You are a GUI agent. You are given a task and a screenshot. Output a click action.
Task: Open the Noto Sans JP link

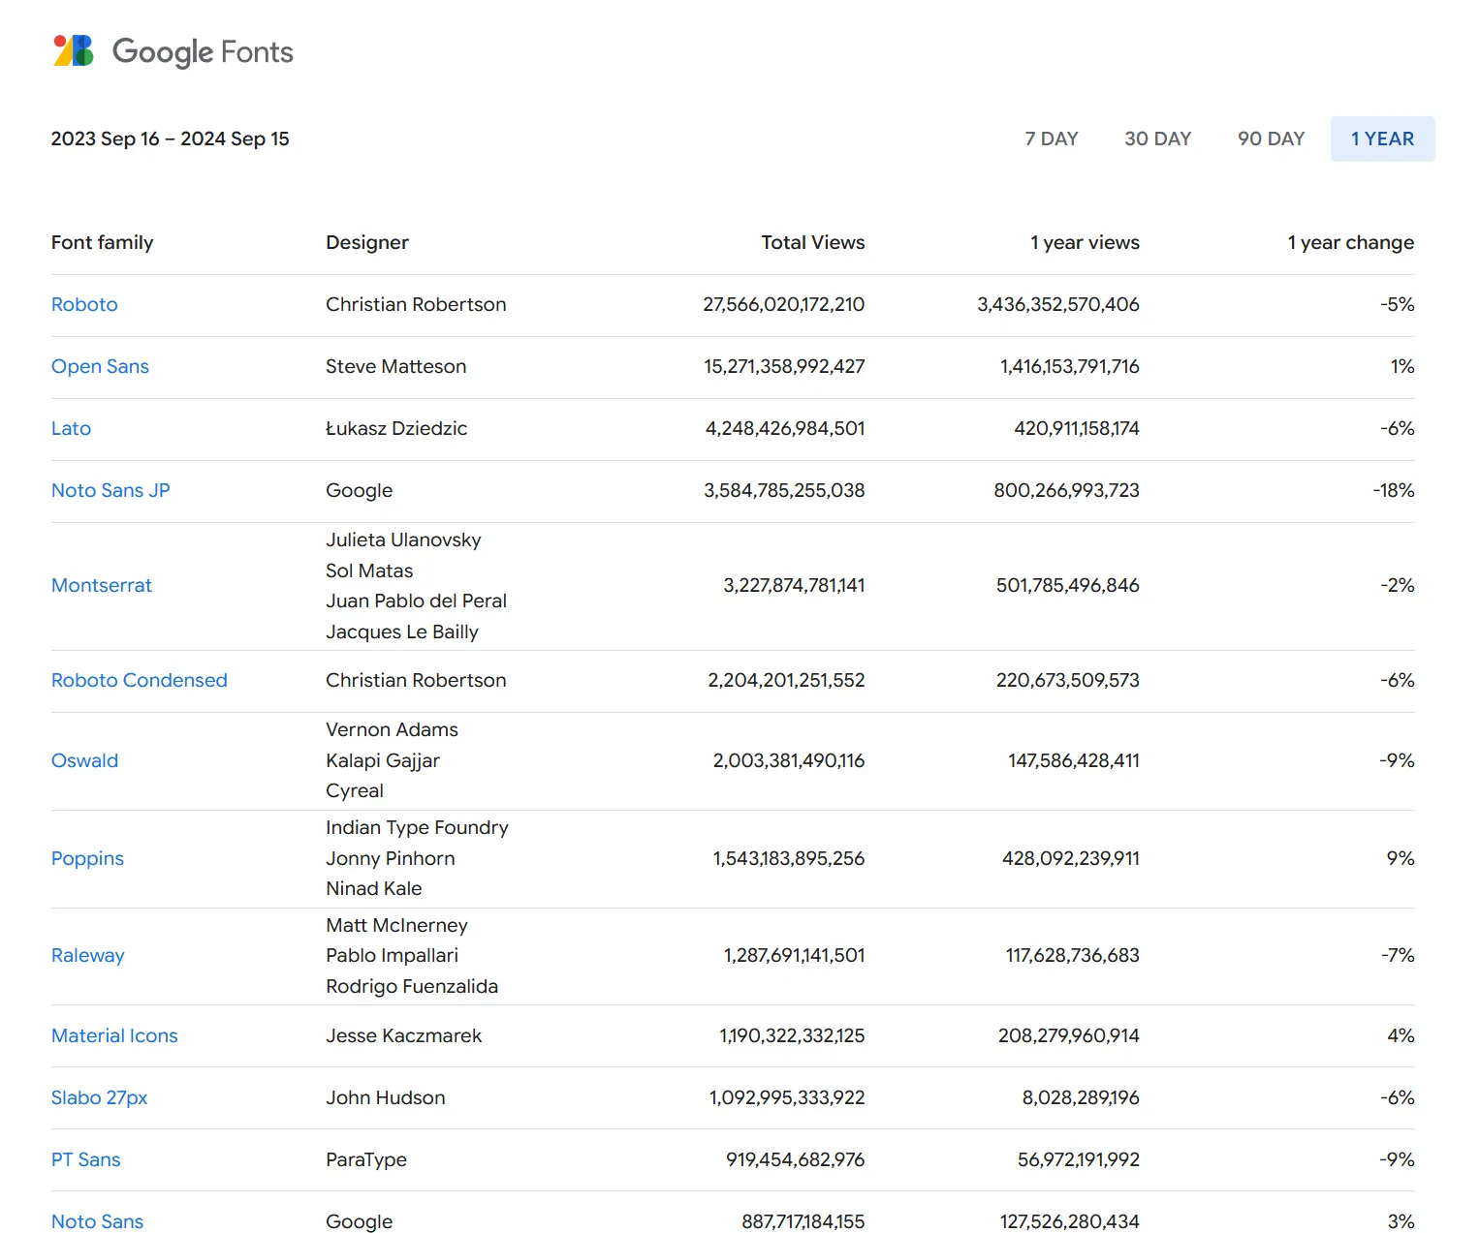(110, 490)
